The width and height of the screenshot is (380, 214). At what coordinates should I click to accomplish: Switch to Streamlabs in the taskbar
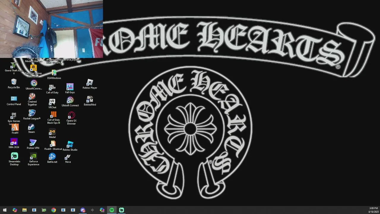(121, 210)
